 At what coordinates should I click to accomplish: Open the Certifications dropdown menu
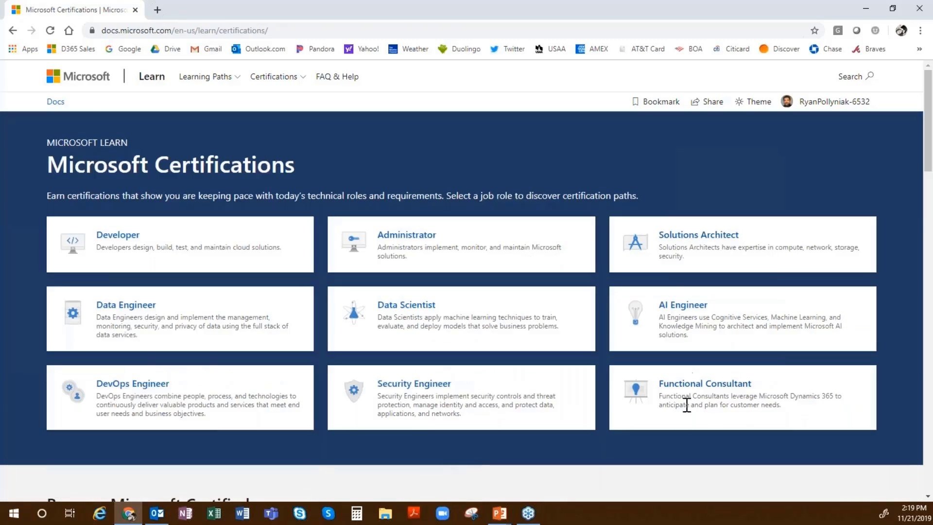(x=277, y=76)
